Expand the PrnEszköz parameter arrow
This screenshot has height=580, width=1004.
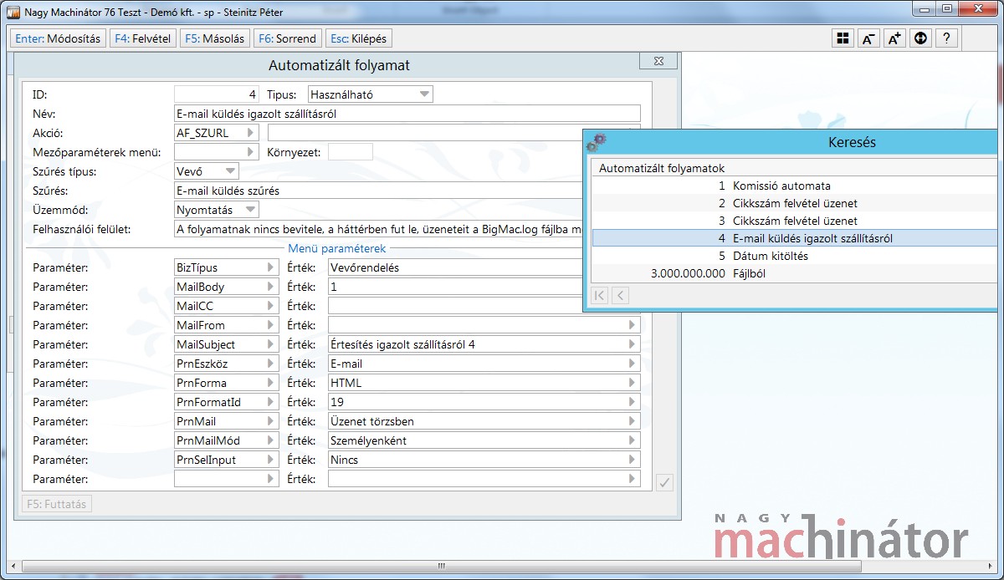click(x=270, y=364)
